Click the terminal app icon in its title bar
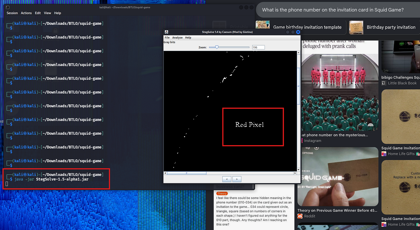The width and height of the screenshot is (420, 230). pyautogui.click(x=7, y=7)
